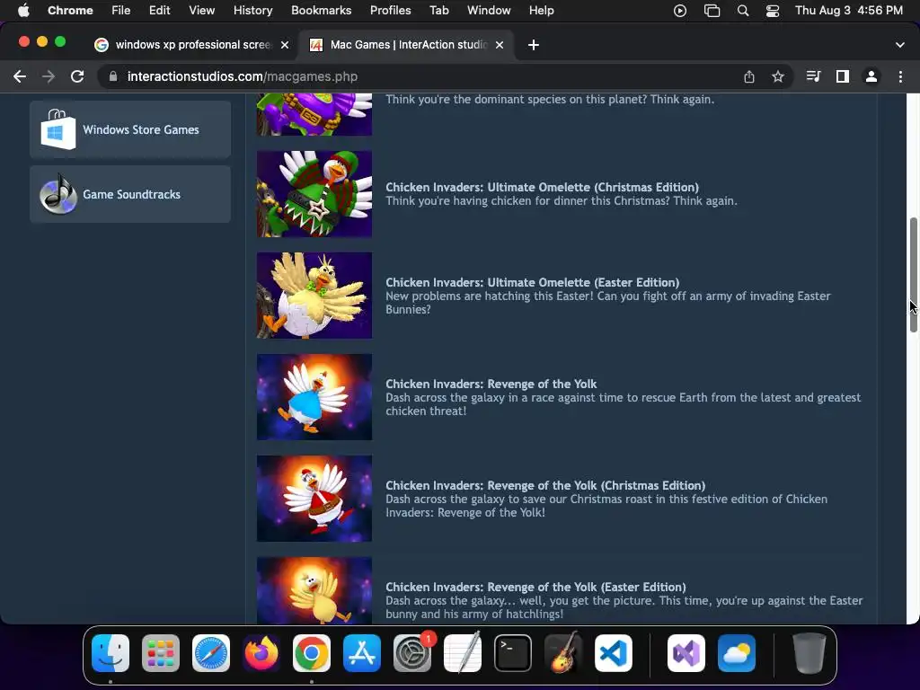Viewport: 920px width, 690px height.
Task: Open a new browser tab
Action: pos(534,45)
